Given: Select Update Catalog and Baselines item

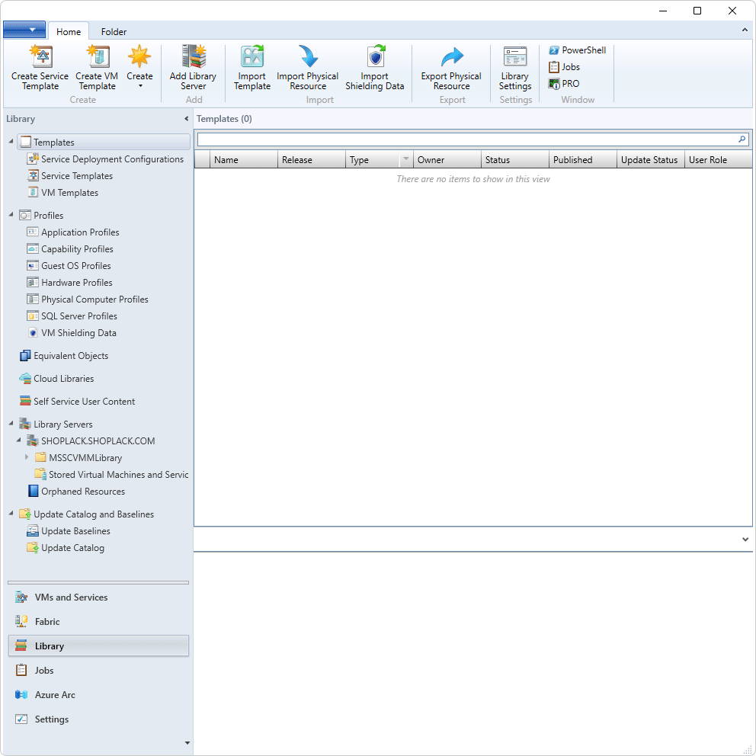Looking at the screenshot, I should pyautogui.click(x=87, y=514).
